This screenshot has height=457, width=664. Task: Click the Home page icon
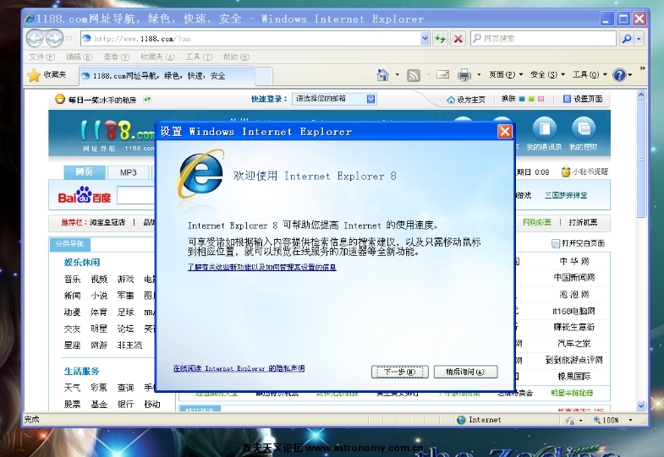pos(383,75)
